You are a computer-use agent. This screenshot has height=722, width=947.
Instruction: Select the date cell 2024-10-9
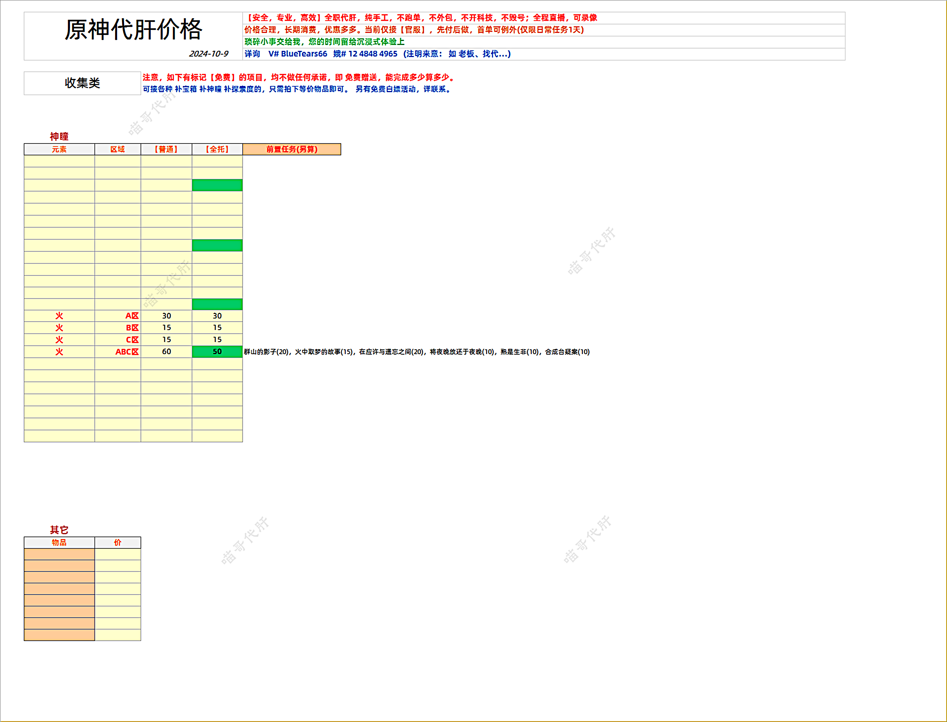click(x=209, y=54)
